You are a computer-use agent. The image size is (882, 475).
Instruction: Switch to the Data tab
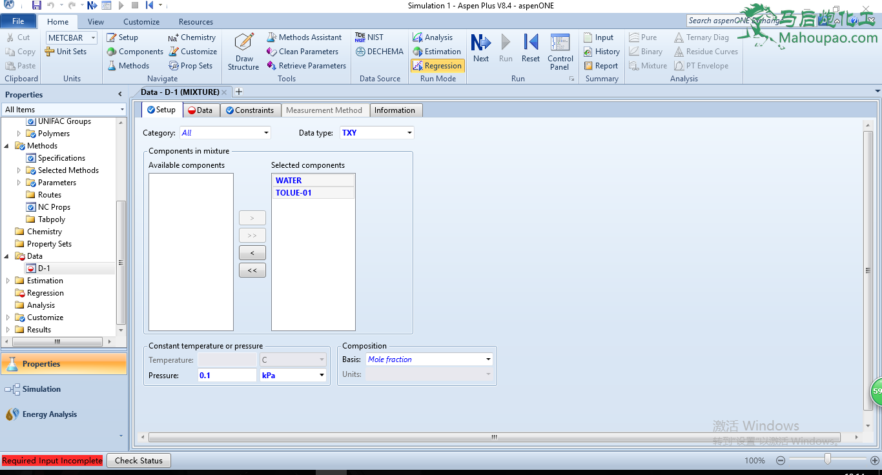click(200, 110)
